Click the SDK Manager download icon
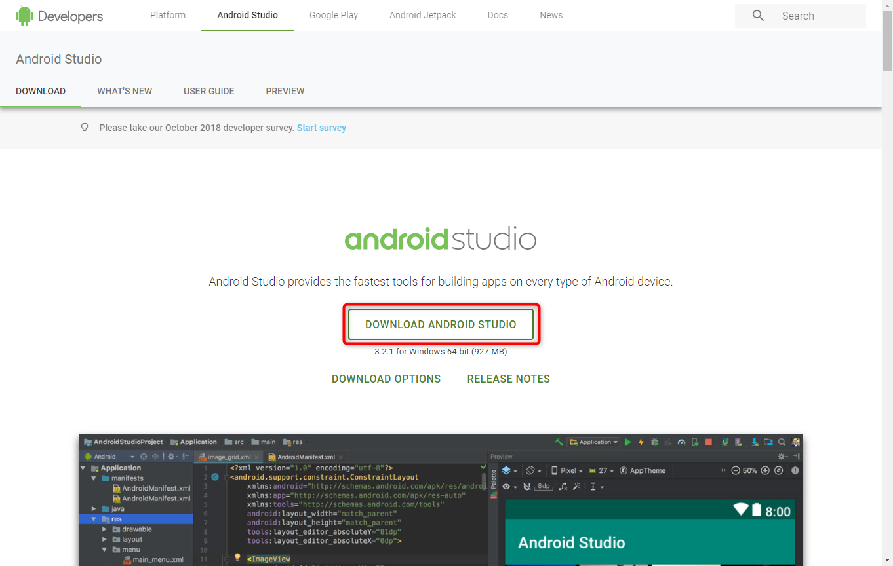This screenshot has width=893, height=566. point(755,442)
